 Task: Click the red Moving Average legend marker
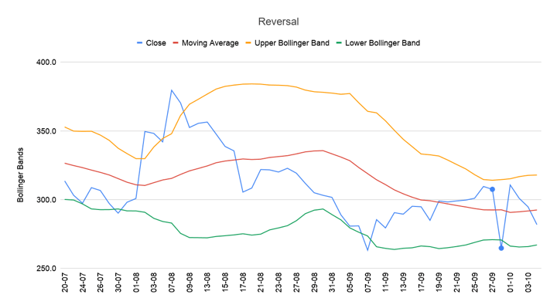pos(176,43)
